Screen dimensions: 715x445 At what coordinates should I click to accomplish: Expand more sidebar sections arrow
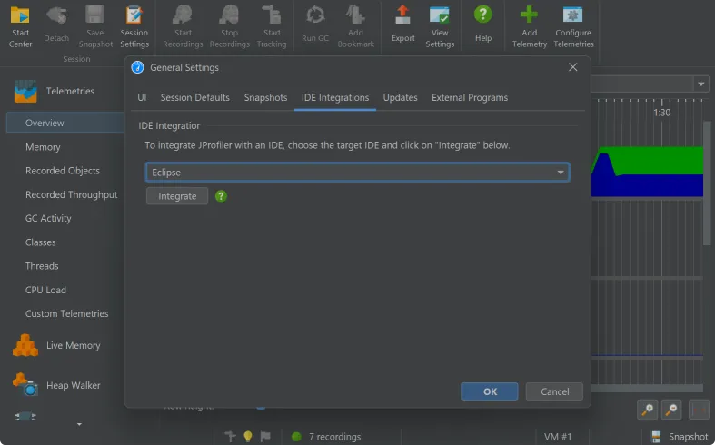pos(79,424)
